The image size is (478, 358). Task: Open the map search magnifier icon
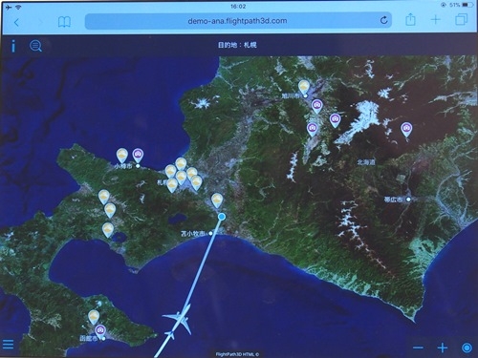pos(35,46)
